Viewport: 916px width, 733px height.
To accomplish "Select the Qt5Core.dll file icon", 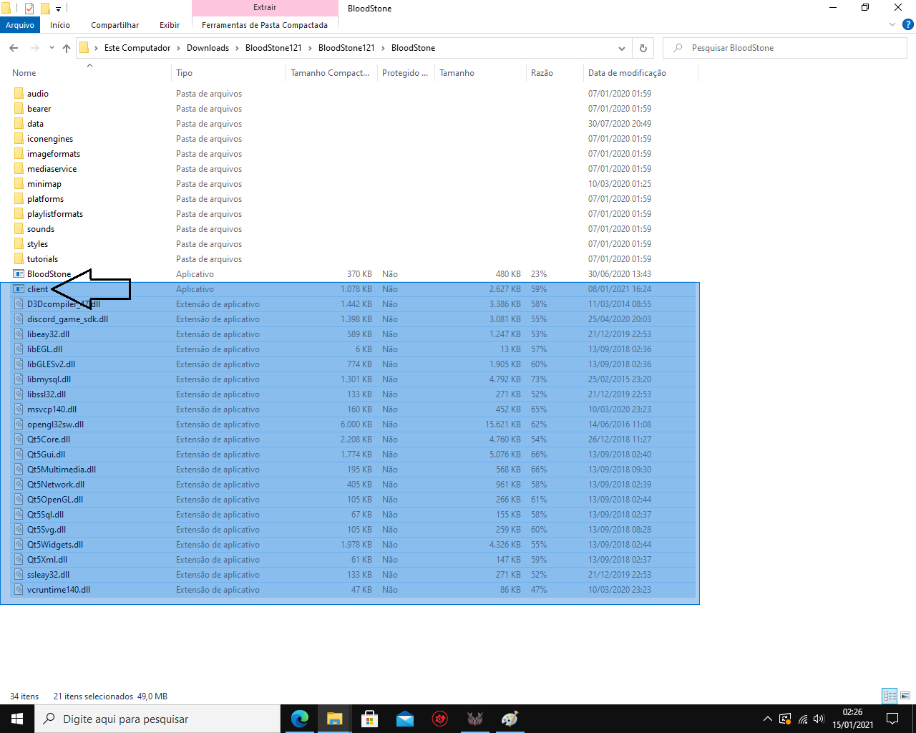I will 19,440.
